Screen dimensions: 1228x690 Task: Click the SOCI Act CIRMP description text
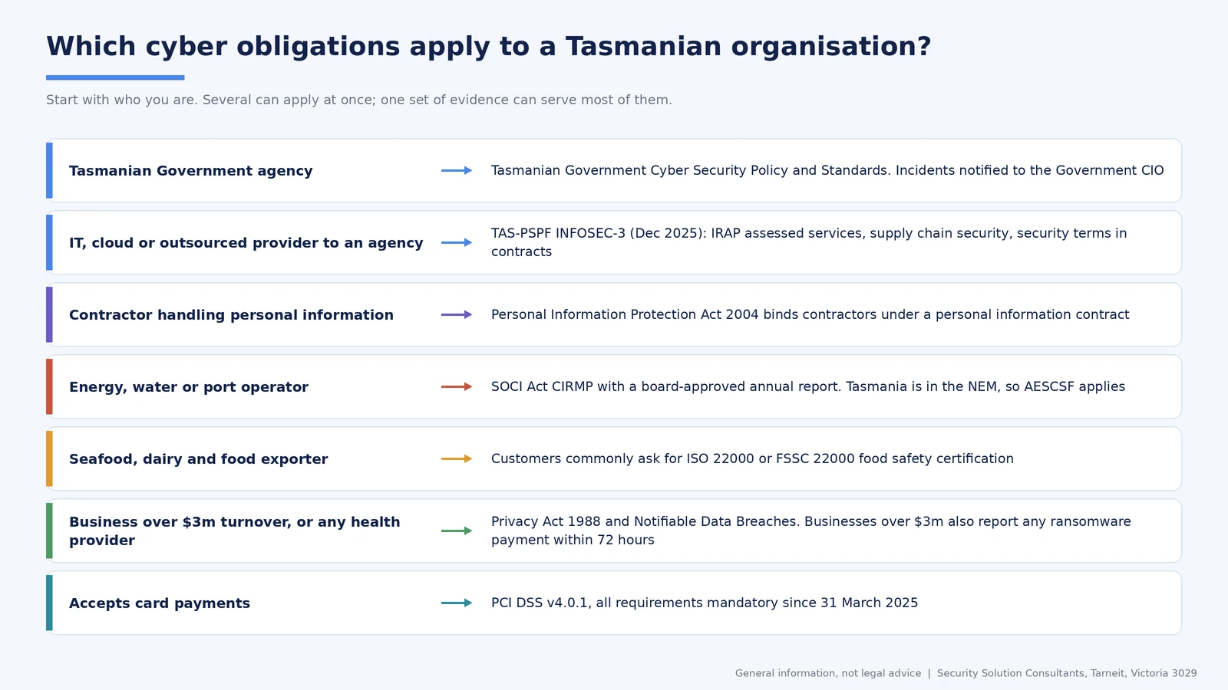pyautogui.click(x=808, y=386)
